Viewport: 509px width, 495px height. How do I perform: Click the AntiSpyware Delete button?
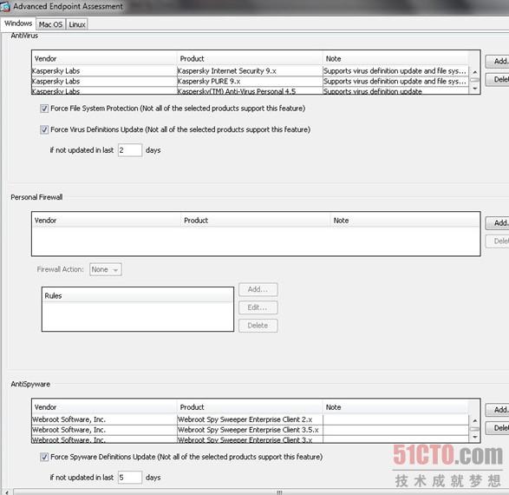(497, 428)
